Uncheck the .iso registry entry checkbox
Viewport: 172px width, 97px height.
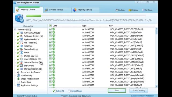tap(50, 68)
